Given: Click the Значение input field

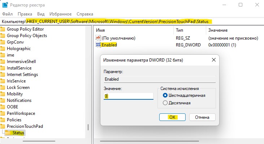Looking at the screenshot, I should tap(129, 96).
